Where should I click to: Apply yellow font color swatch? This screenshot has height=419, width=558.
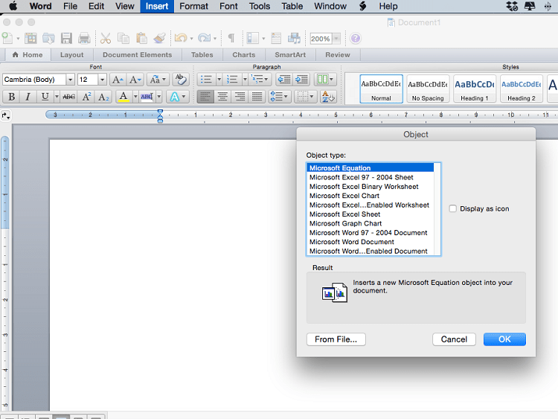pos(123,97)
